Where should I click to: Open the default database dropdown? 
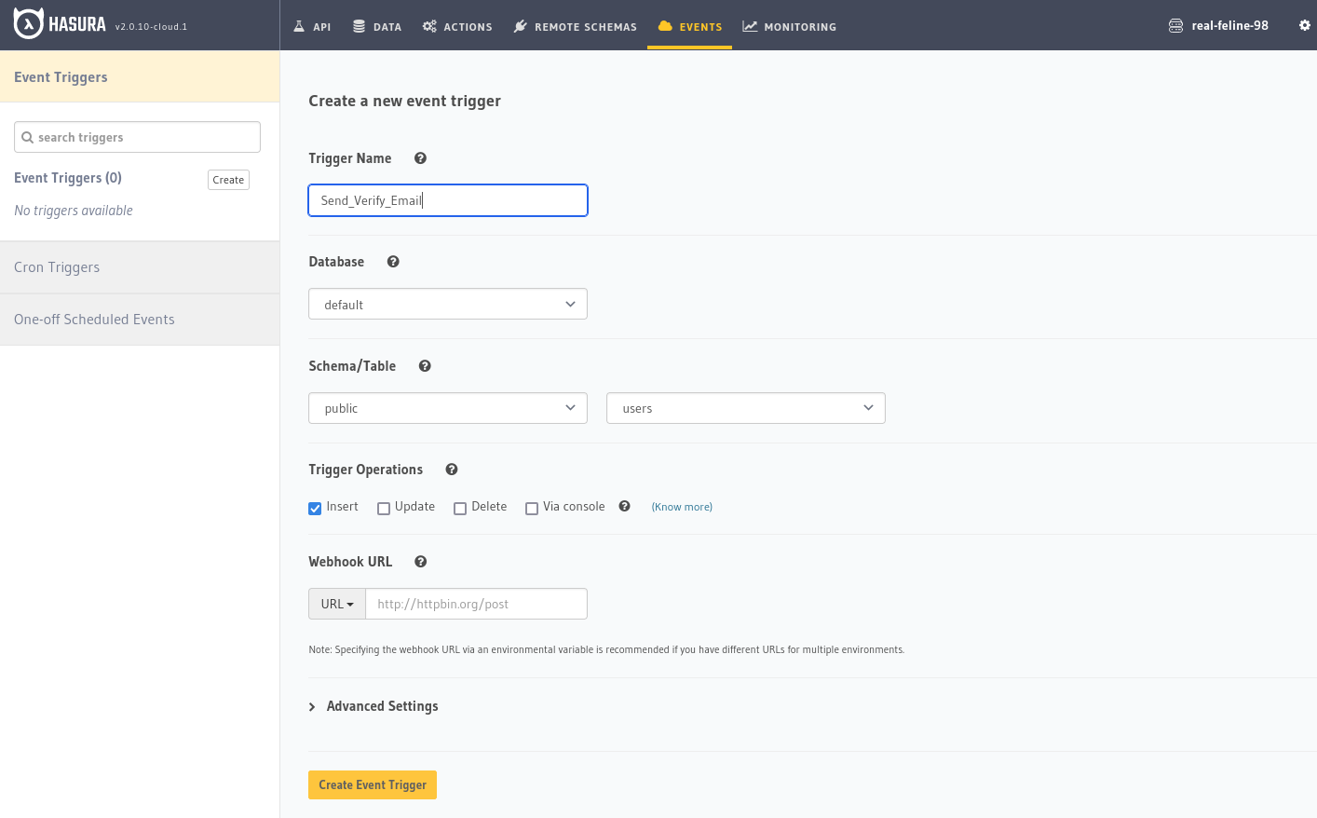(447, 305)
